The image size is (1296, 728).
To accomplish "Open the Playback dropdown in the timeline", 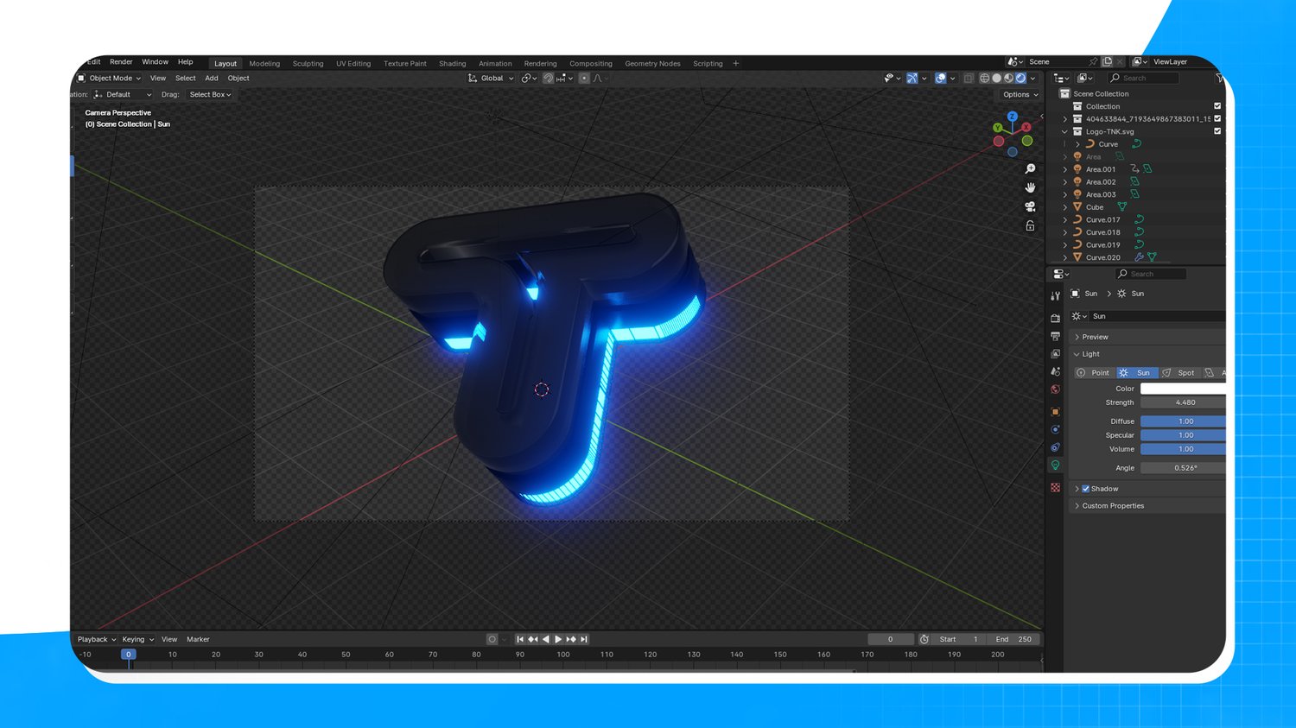I will coord(96,639).
